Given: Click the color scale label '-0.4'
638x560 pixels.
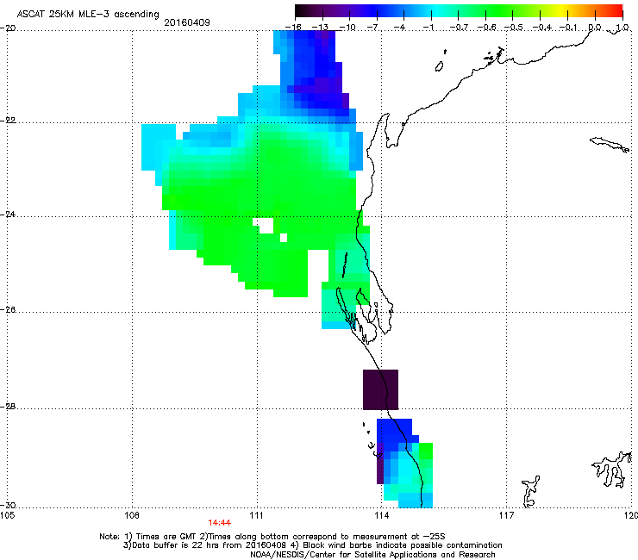Looking at the screenshot, I should click(x=542, y=28).
